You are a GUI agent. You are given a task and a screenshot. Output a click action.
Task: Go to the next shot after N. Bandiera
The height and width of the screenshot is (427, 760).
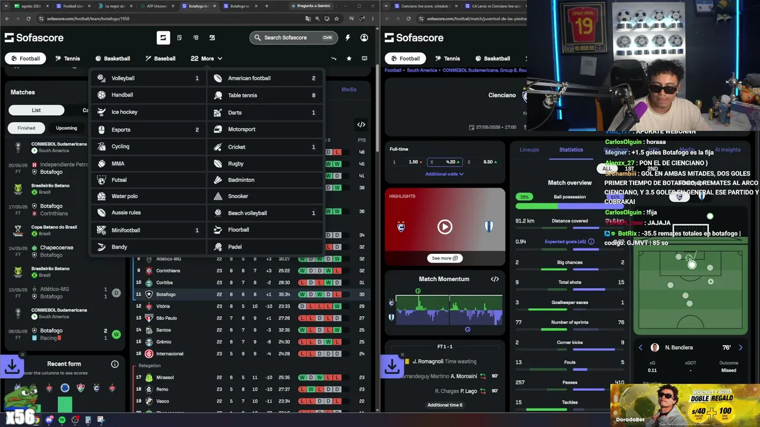pyautogui.click(x=740, y=348)
